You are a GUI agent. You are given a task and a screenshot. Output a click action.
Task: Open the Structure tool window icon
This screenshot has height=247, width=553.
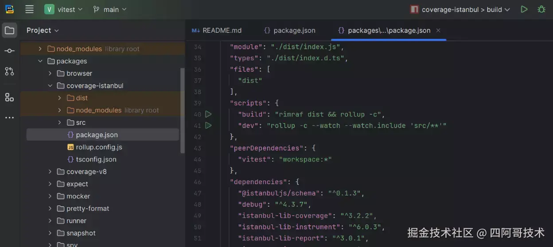coord(10,97)
